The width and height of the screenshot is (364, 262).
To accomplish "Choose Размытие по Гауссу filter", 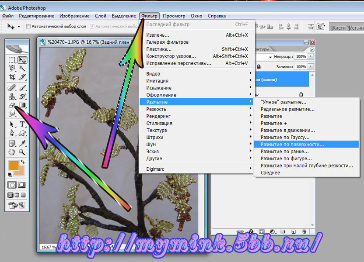I will click(306, 138).
